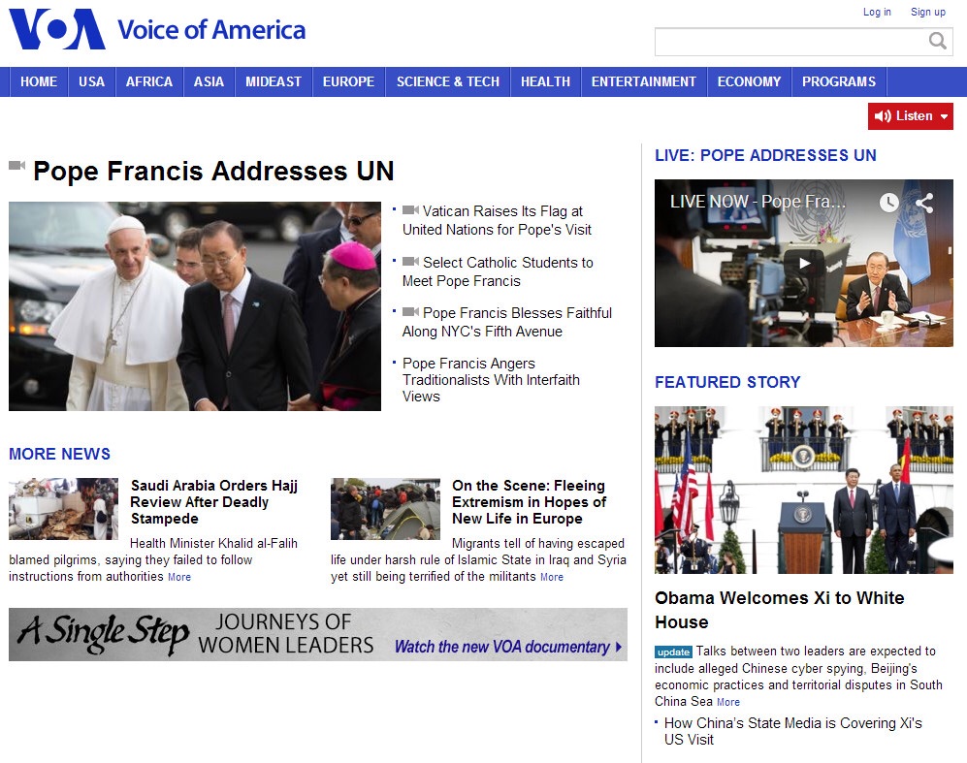Viewport: 967px width, 763px height.
Task: Click the speaker icon on the Listen button
Action: 883,116
